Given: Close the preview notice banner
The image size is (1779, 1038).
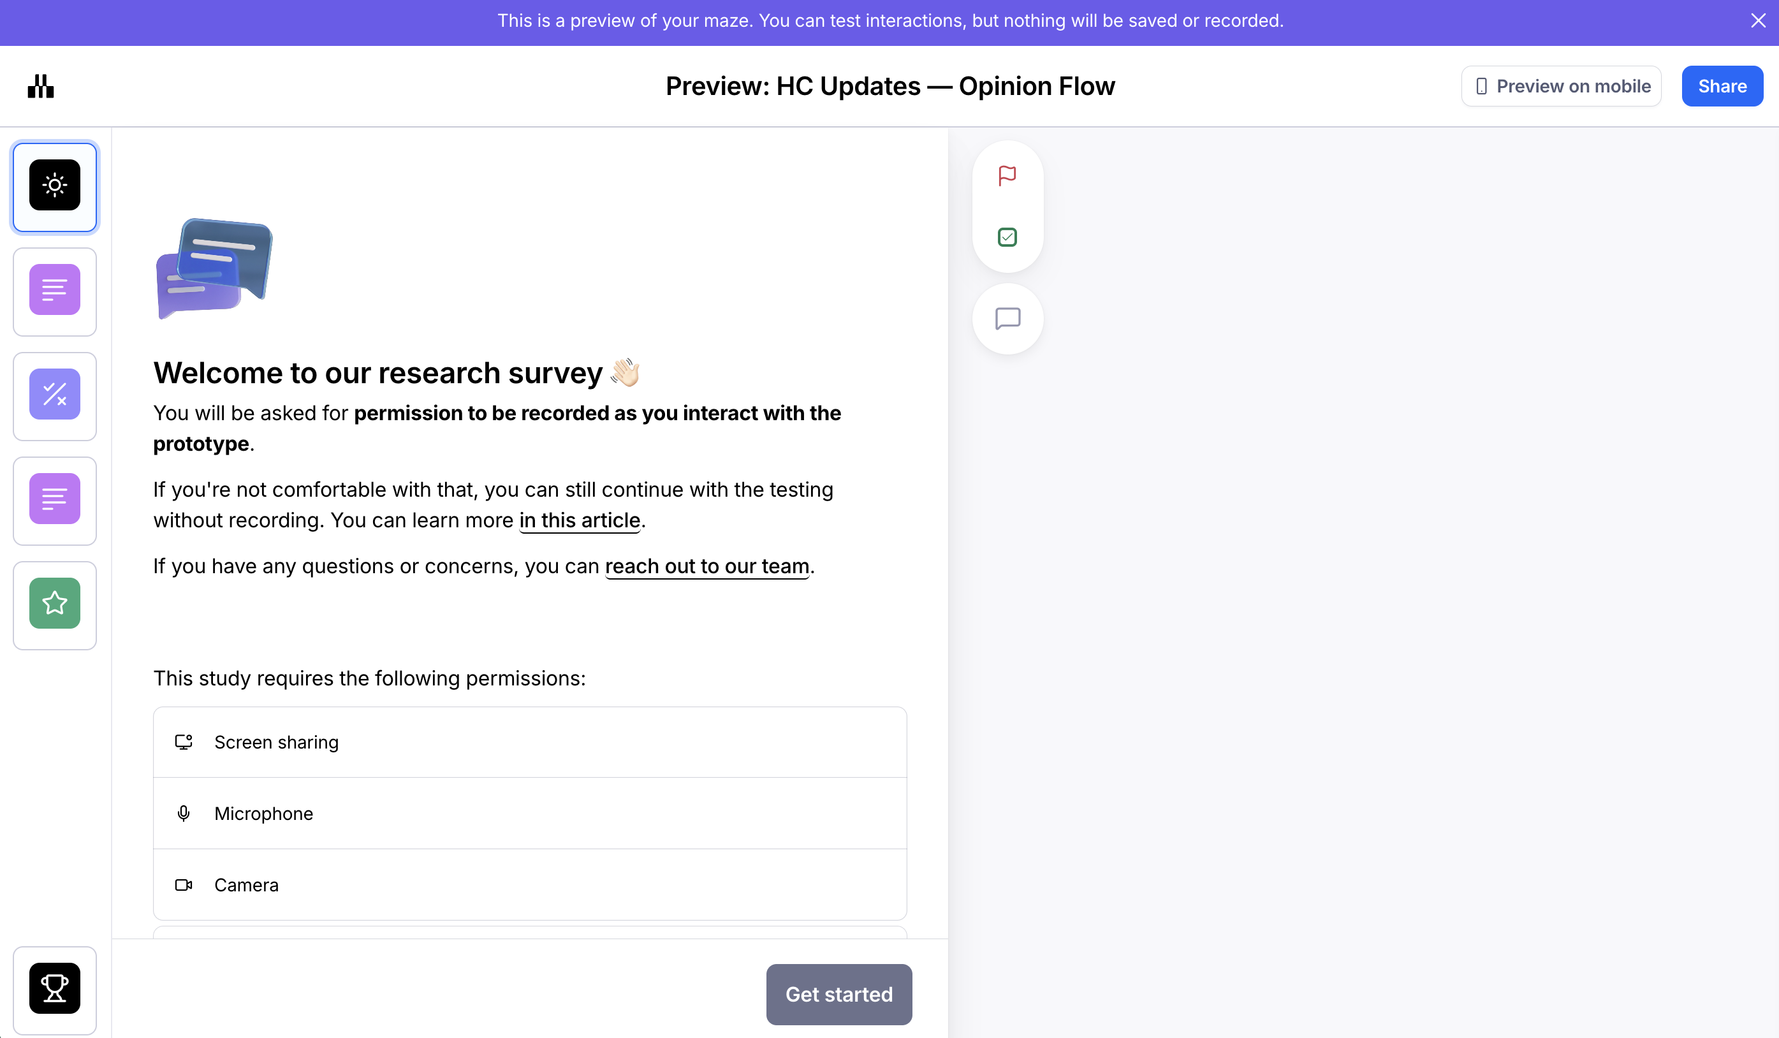Looking at the screenshot, I should [x=1758, y=21].
